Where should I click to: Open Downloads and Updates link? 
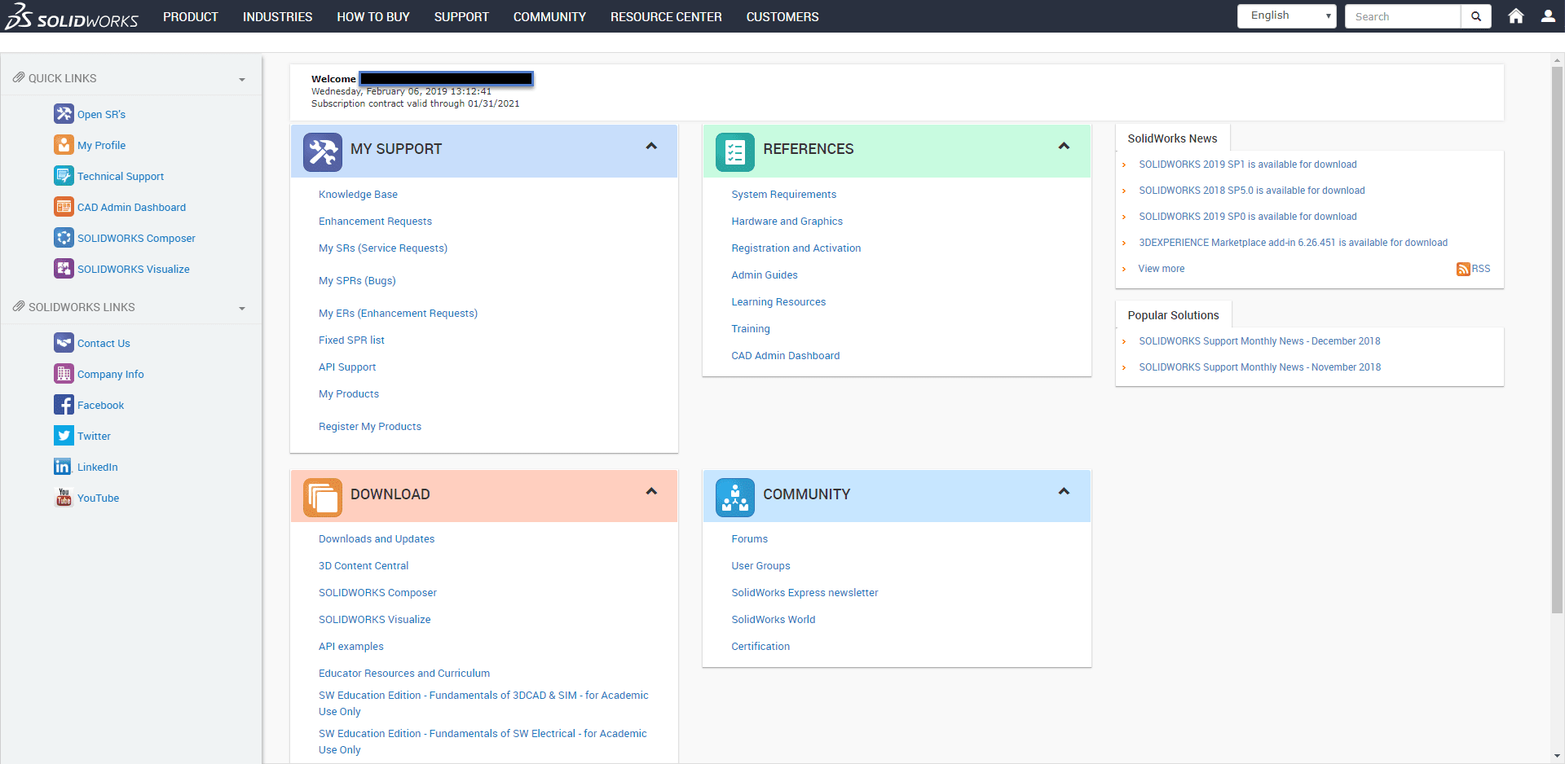coord(377,539)
